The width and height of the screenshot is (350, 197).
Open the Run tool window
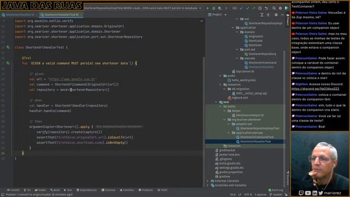[x=68, y=190]
